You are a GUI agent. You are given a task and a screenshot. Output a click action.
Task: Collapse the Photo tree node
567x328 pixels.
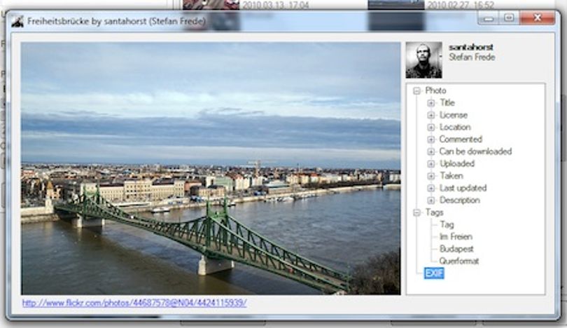pyautogui.click(x=417, y=90)
